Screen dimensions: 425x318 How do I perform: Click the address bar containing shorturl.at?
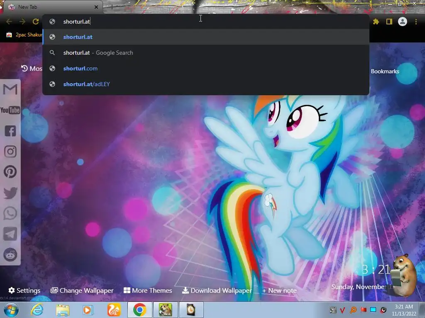point(206,22)
